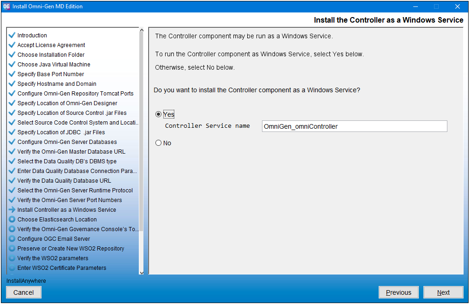Click the checkmark beside Accept License Agreement
470x304 pixels.
tap(12, 45)
